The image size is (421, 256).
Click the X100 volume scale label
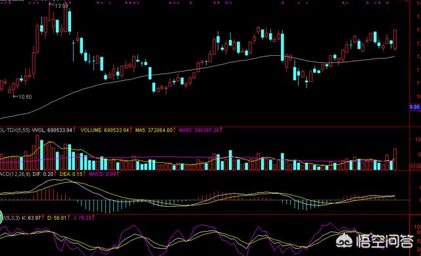[415, 166]
